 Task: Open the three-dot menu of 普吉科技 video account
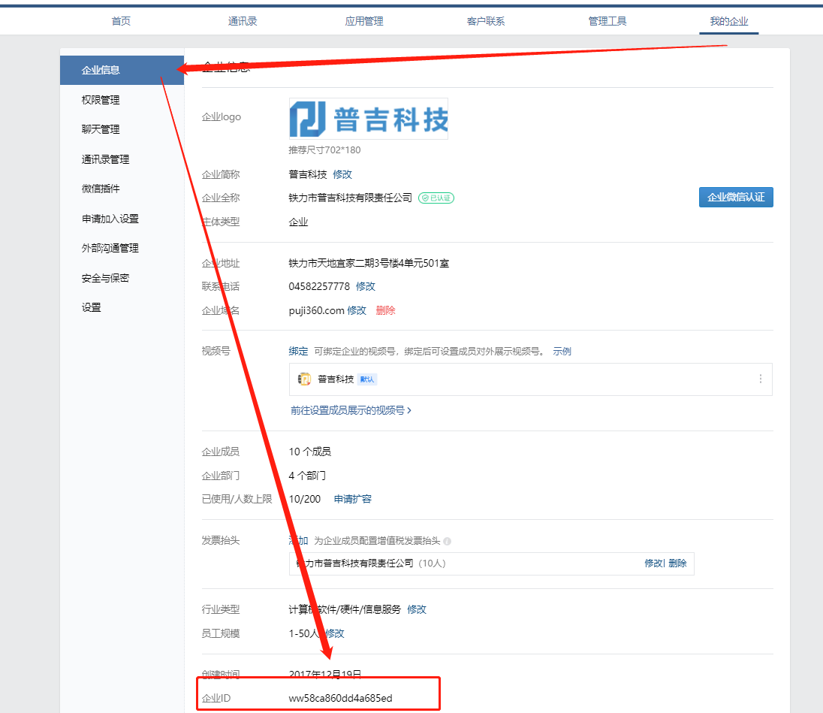(761, 379)
